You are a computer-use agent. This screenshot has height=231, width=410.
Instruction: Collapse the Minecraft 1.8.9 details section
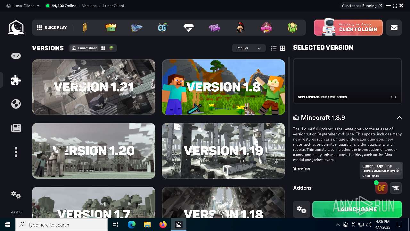point(399,118)
